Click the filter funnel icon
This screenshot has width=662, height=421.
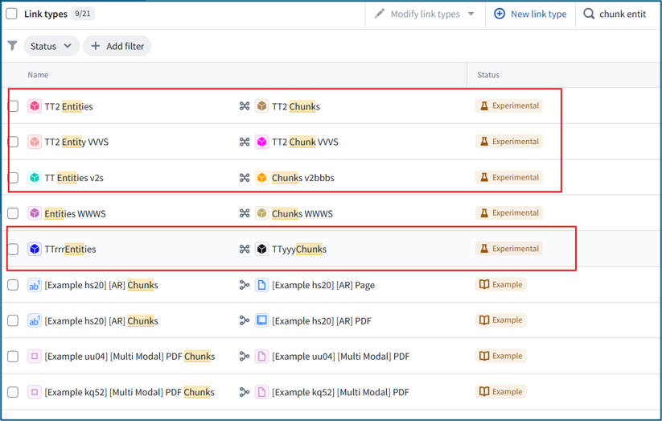13,46
